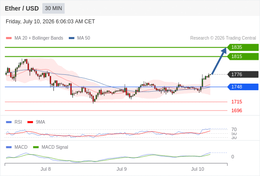Select the 1815 resistance price label
Screen dimensions: 260x176
(243, 56)
